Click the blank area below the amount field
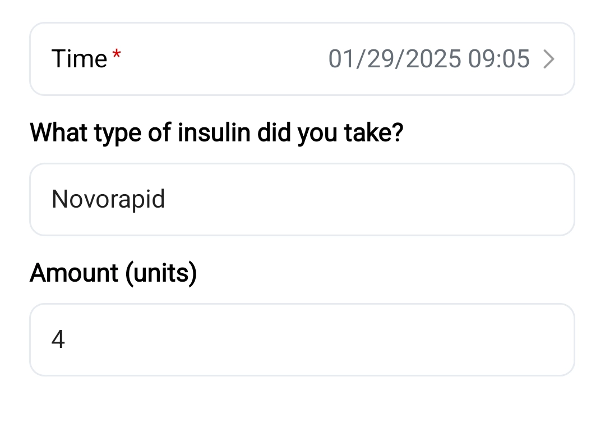The width and height of the screenshot is (605, 441). tap(302, 410)
